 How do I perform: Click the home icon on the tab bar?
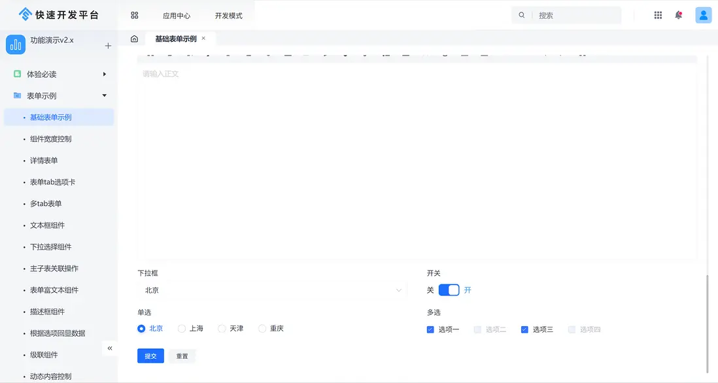tap(134, 38)
